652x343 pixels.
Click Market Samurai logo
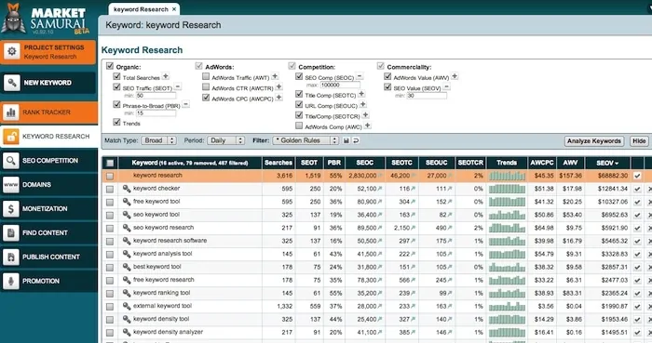click(x=45, y=20)
